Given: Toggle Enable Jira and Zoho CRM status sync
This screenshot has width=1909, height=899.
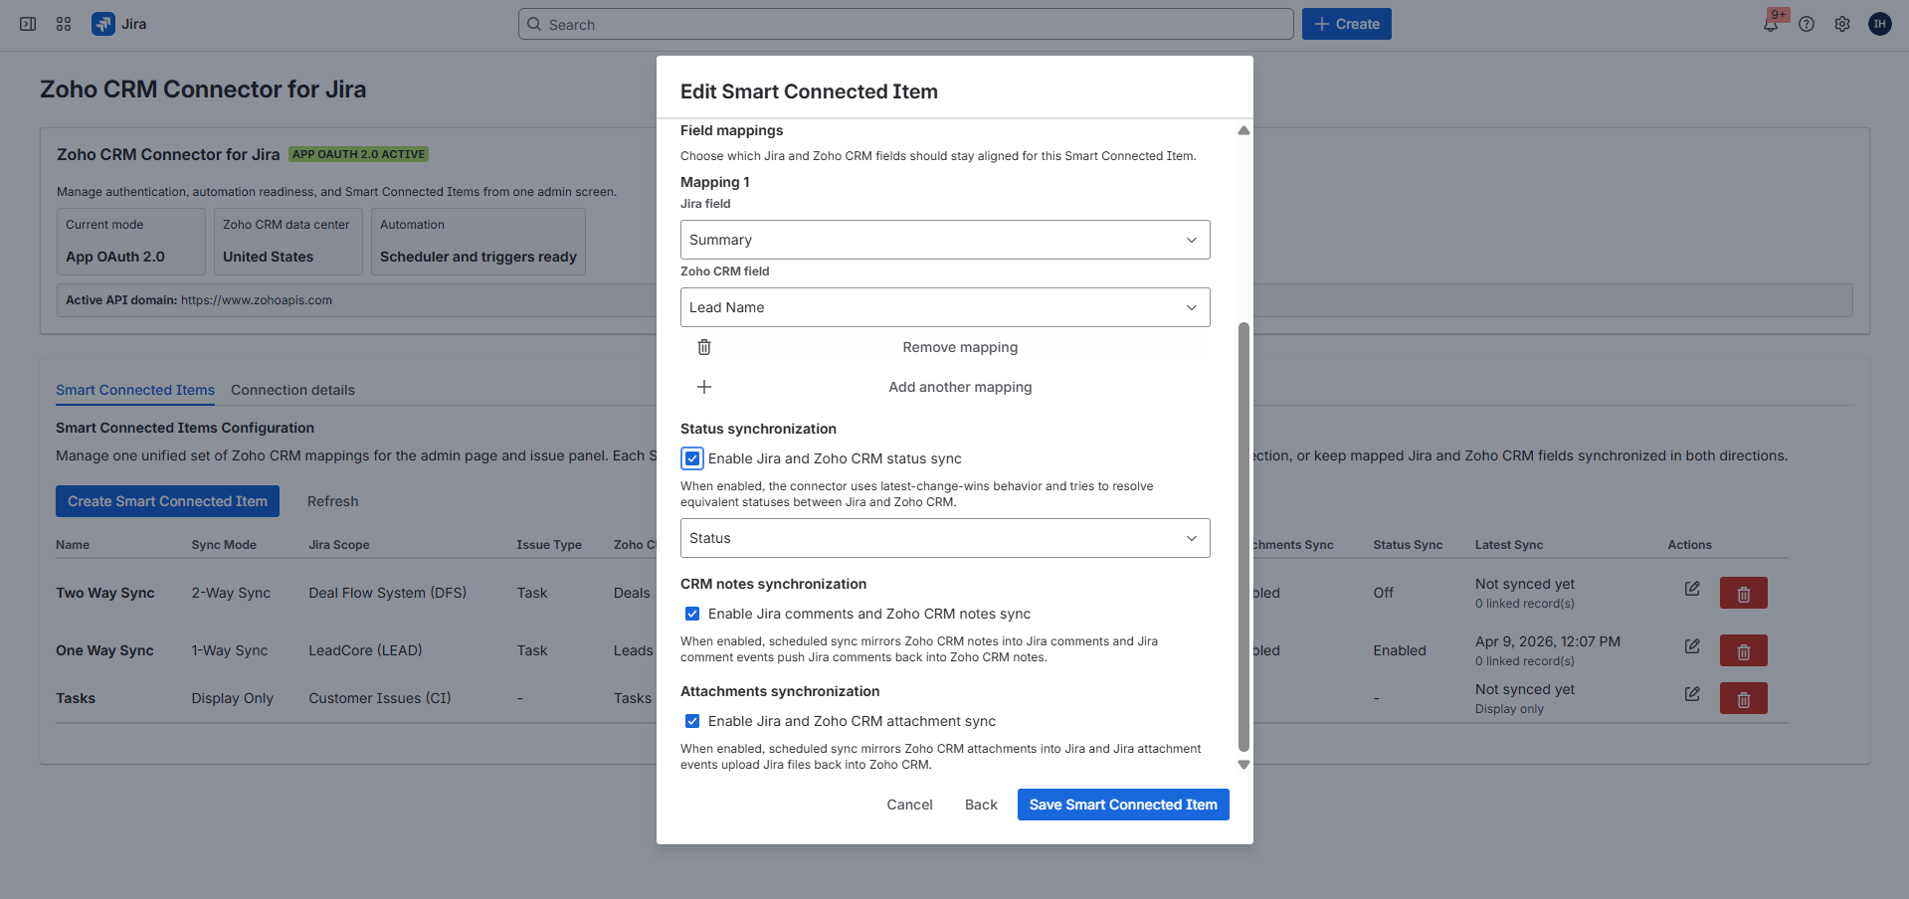Looking at the screenshot, I should [692, 458].
